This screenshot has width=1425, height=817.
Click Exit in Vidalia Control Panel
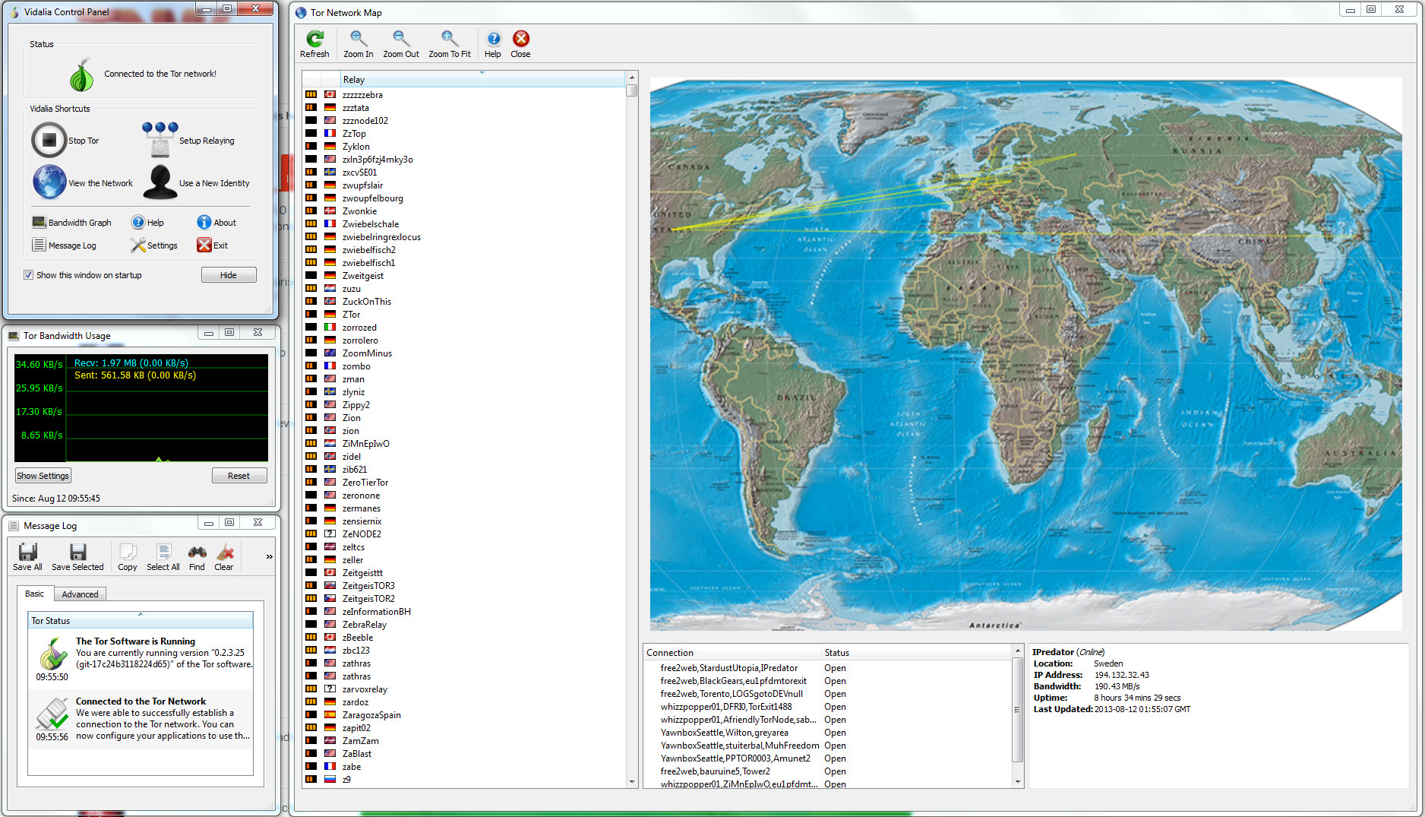point(213,245)
